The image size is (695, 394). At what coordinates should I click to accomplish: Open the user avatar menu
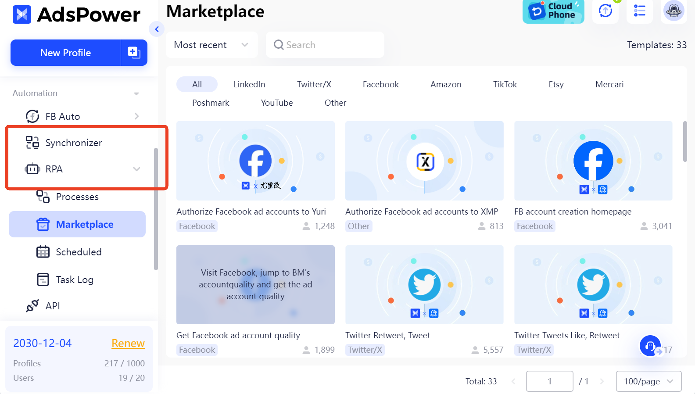674,11
